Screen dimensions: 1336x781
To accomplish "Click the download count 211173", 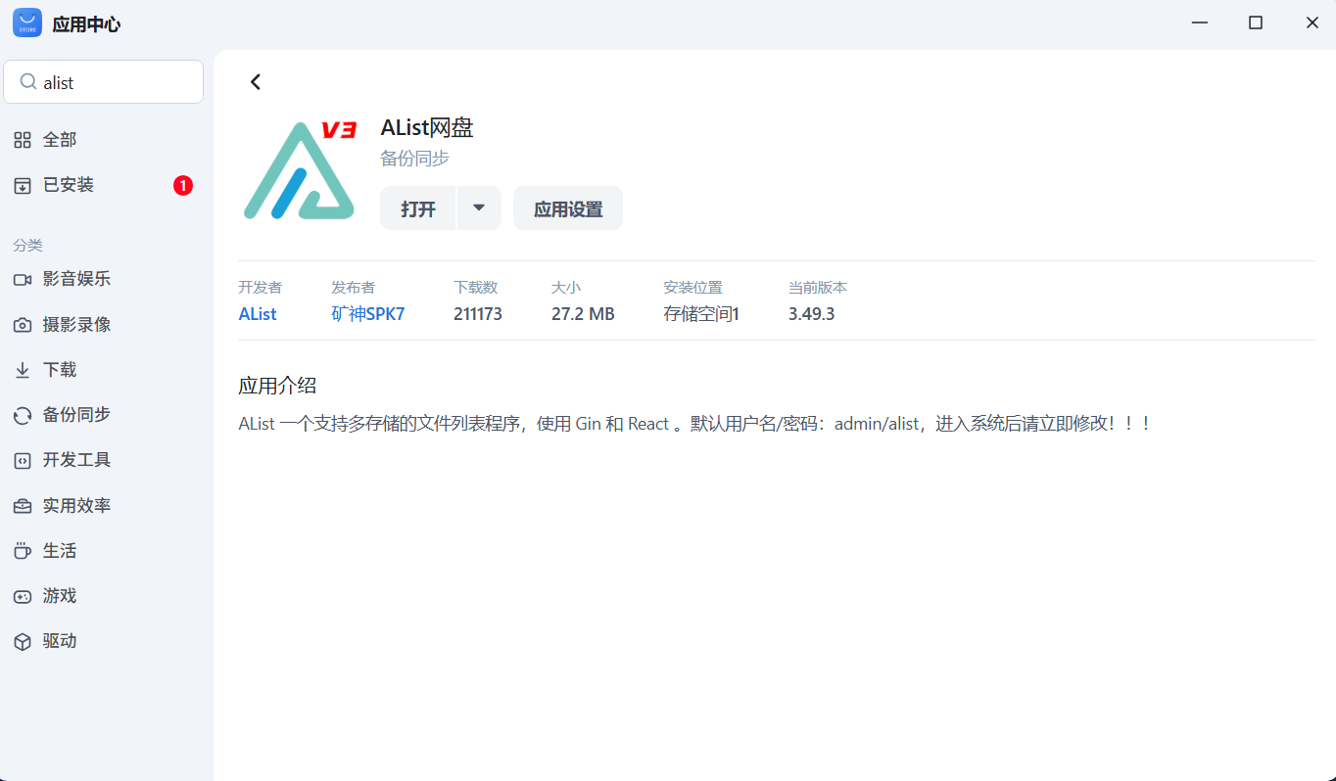I will [478, 314].
